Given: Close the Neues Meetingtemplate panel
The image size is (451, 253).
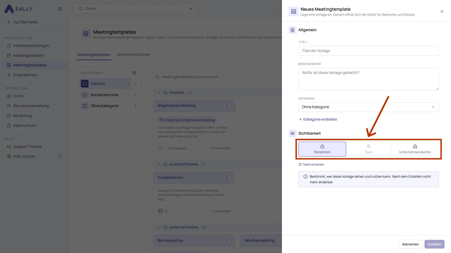Looking at the screenshot, I should pos(442,12).
